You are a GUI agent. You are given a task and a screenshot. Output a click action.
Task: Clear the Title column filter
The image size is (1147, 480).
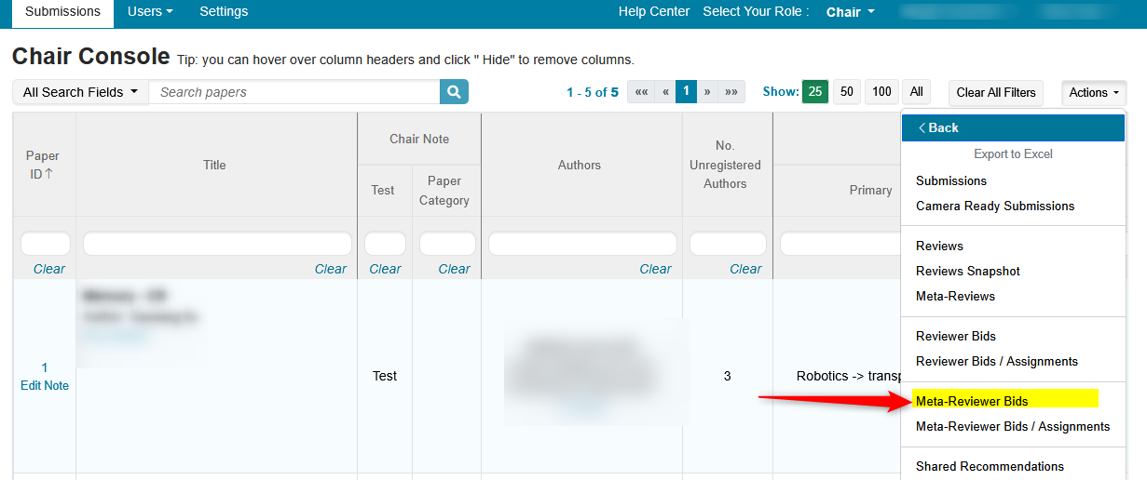(x=330, y=269)
